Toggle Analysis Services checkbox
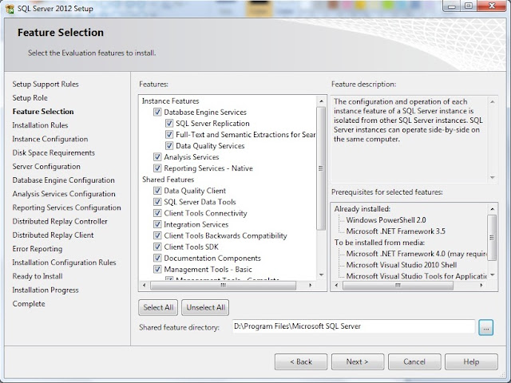Image resolution: width=511 pixels, height=383 pixels. click(x=157, y=157)
